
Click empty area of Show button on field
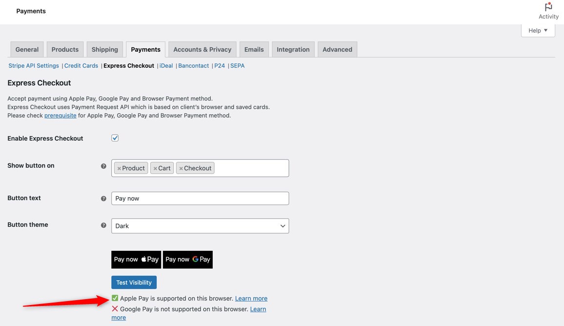tap(252, 168)
